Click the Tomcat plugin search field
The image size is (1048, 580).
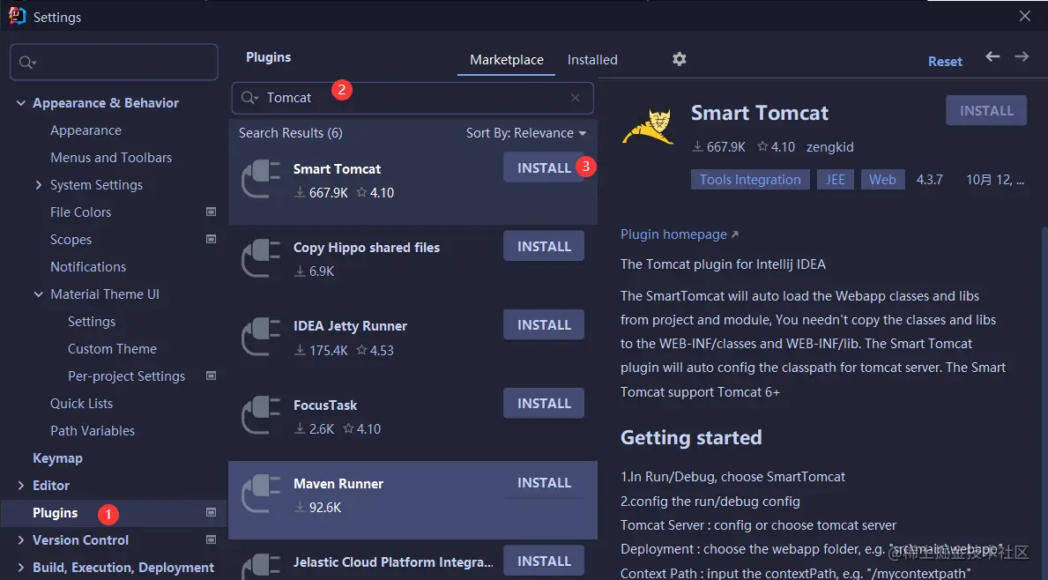[x=413, y=98]
